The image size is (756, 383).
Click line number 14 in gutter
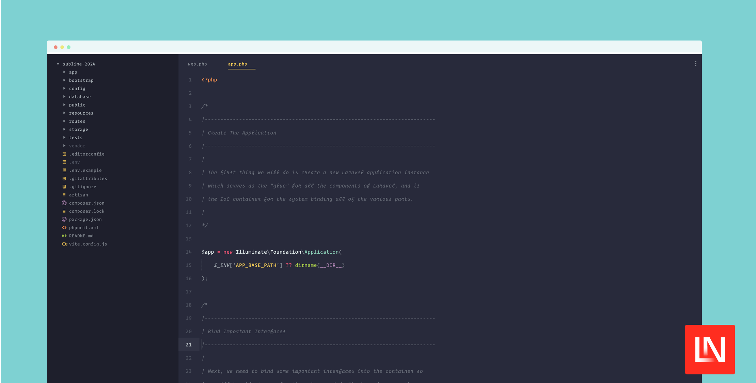pos(189,252)
